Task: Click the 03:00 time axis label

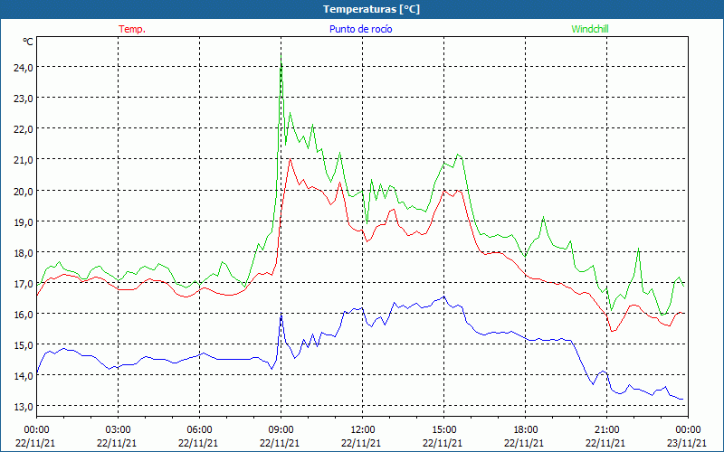Action: 119,429
